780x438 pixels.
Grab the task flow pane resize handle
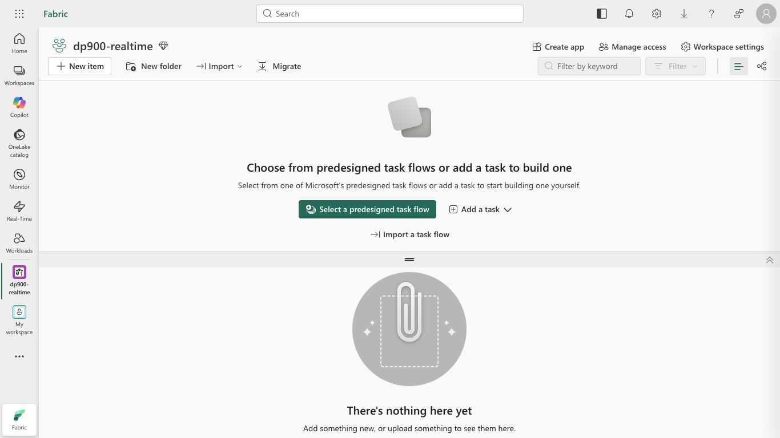click(409, 259)
